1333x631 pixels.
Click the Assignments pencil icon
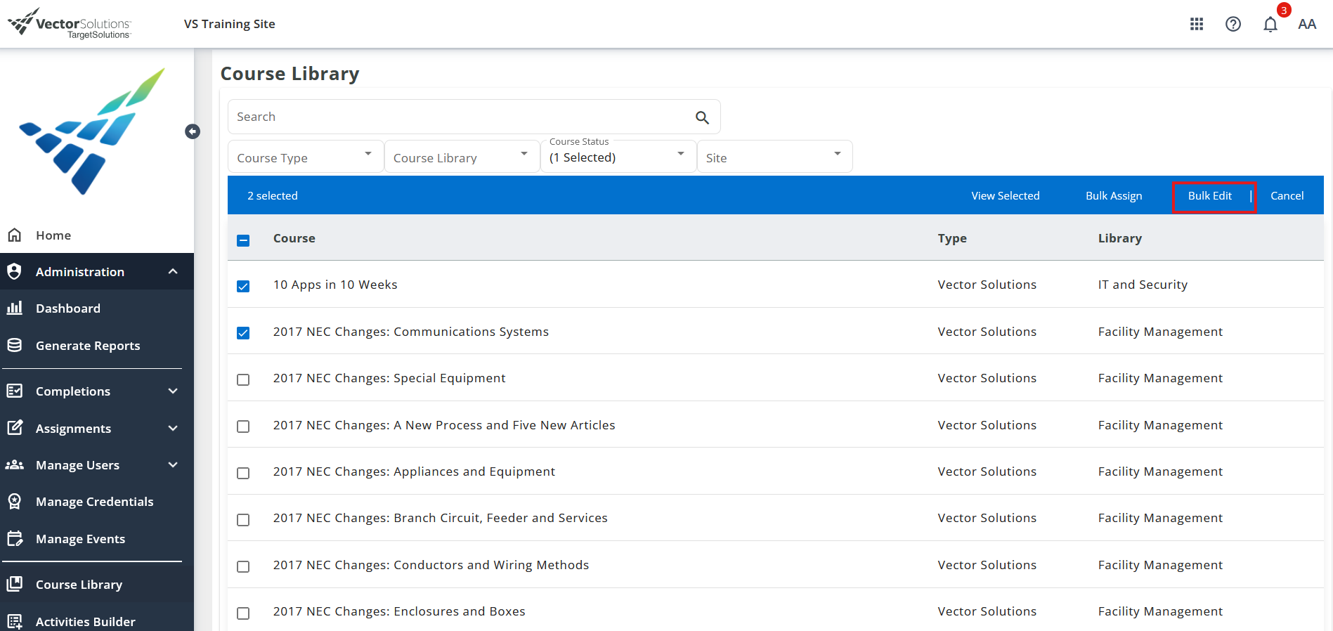[14, 428]
